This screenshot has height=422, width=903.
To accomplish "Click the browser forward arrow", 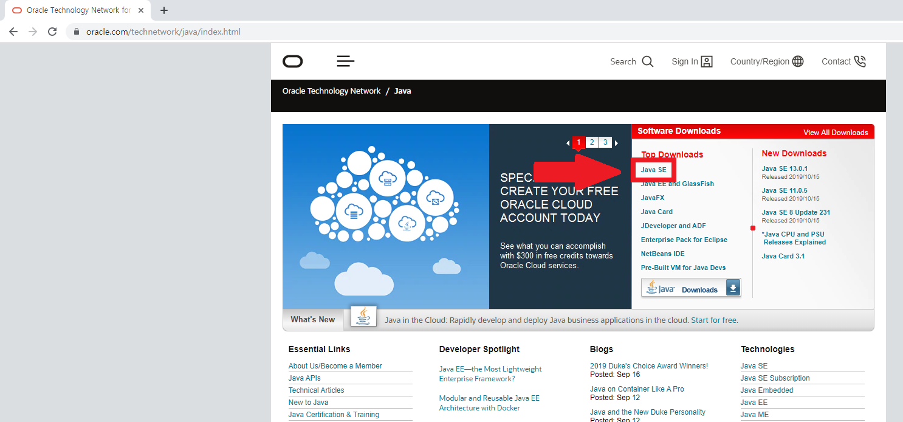I will coord(33,32).
